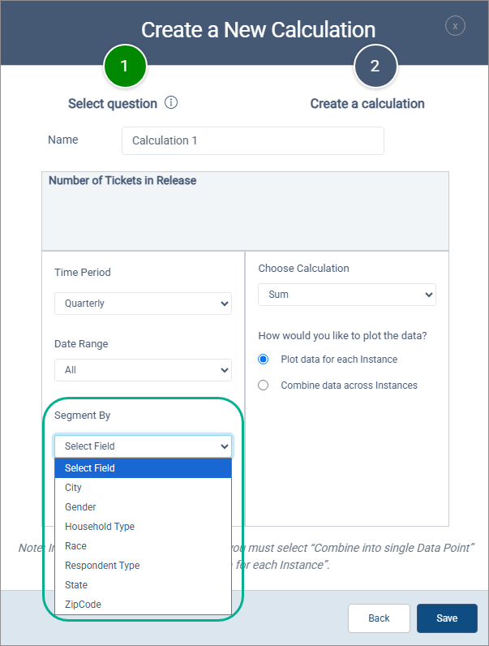The height and width of the screenshot is (646, 489).
Task: Click the step 2 circle indicator
Action: (x=375, y=67)
